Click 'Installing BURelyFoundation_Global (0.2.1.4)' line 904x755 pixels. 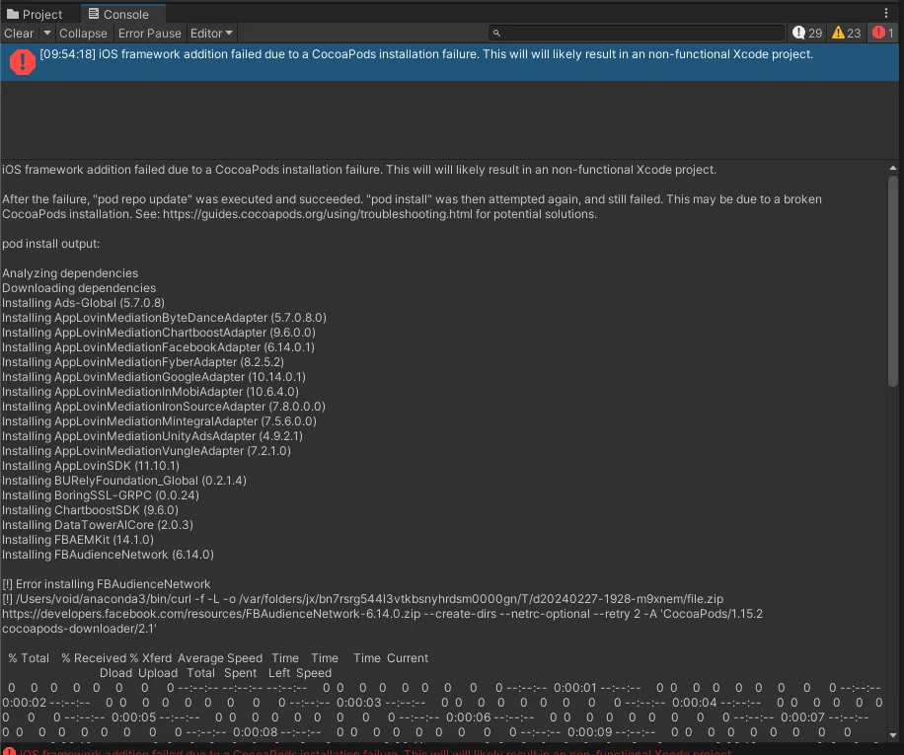(124, 481)
